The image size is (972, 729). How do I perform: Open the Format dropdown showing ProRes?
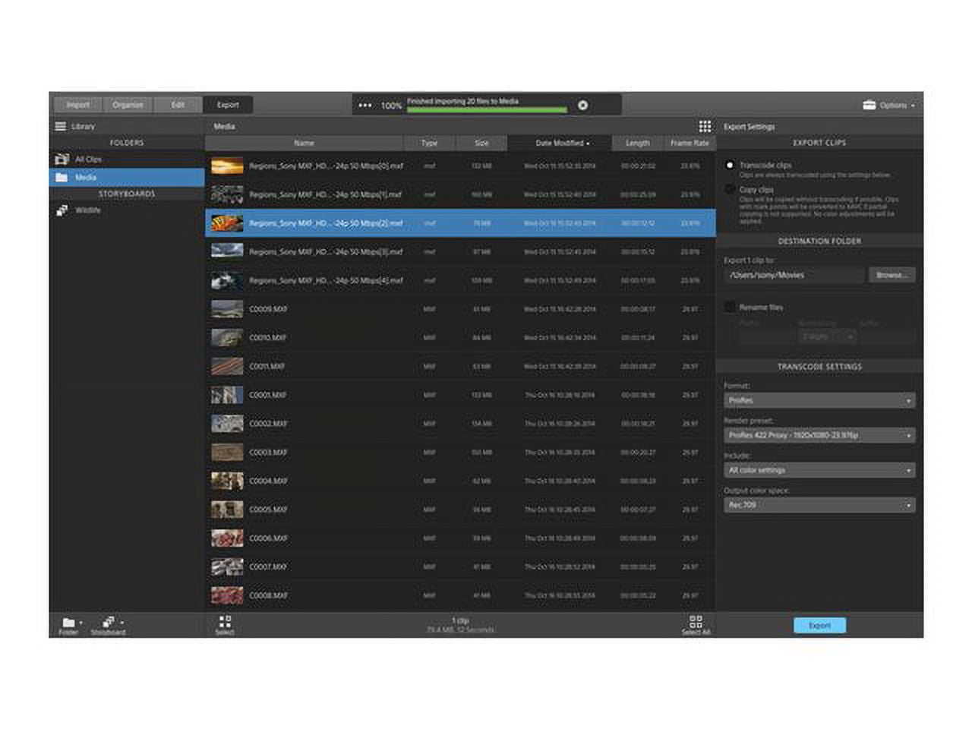(819, 400)
